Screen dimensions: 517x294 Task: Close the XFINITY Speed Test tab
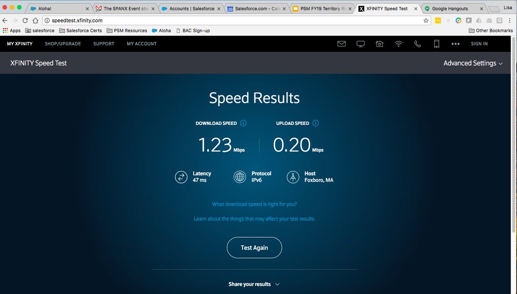tap(415, 9)
